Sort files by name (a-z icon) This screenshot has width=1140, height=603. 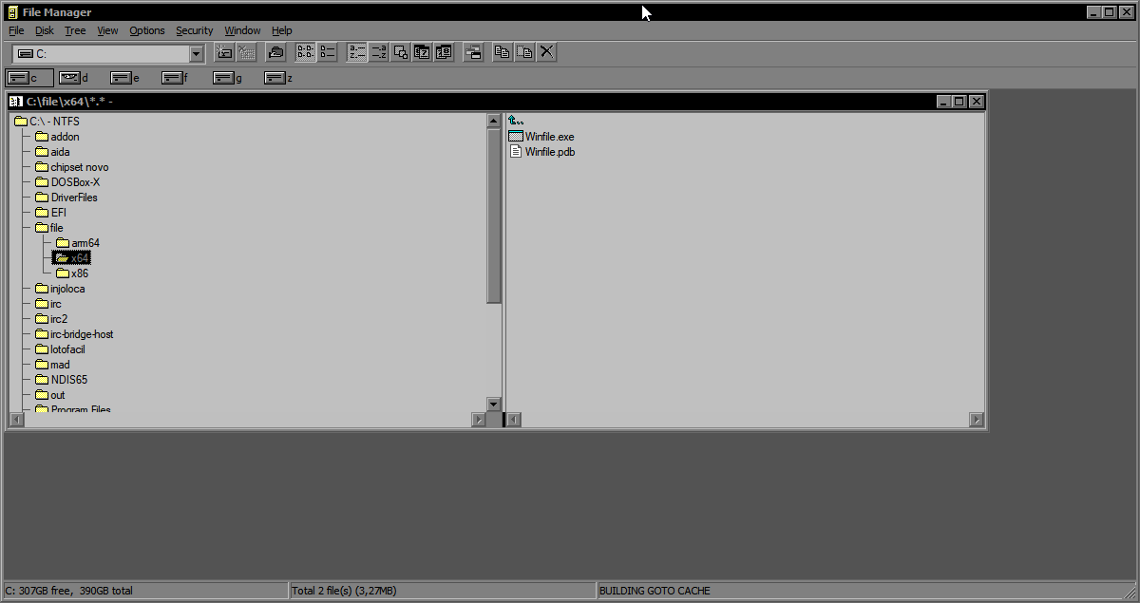click(357, 53)
